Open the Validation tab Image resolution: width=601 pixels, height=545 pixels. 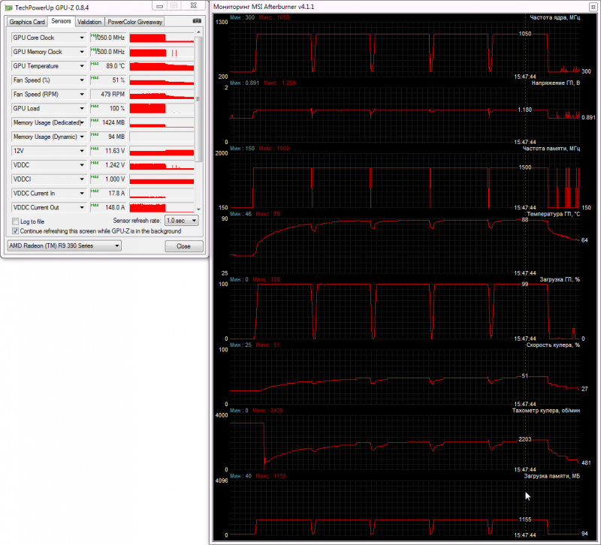click(89, 22)
